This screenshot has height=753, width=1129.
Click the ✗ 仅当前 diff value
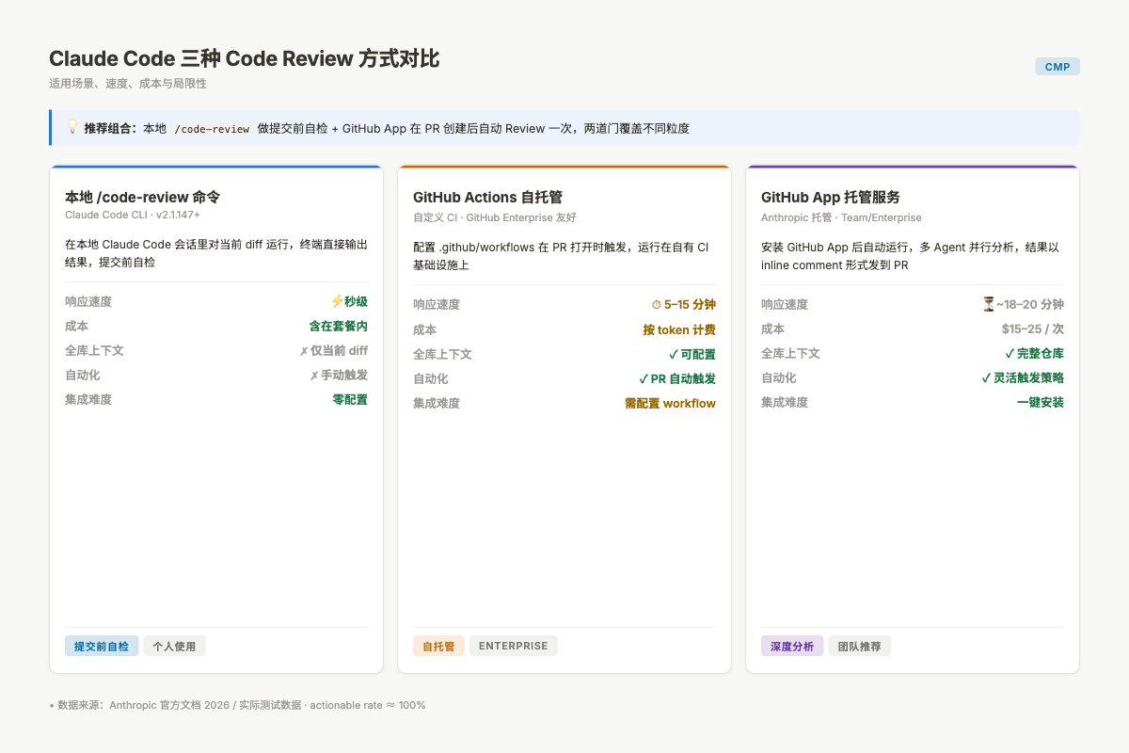click(334, 350)
